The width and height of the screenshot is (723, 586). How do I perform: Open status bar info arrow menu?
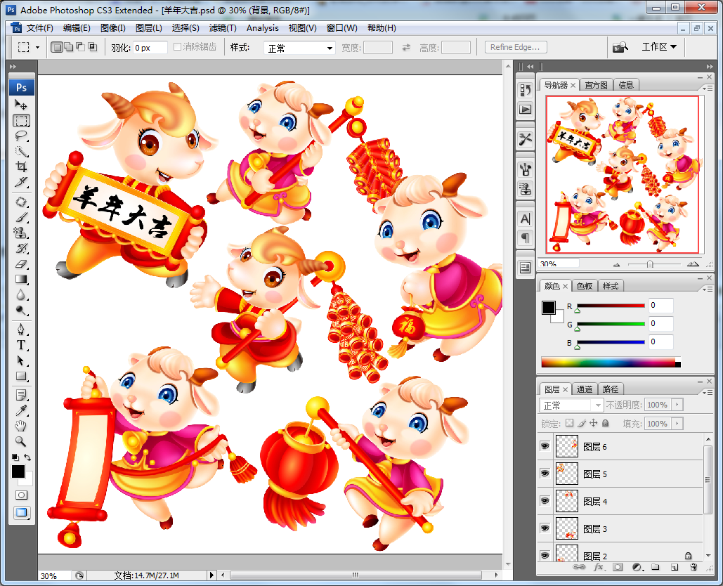[211, 575]
